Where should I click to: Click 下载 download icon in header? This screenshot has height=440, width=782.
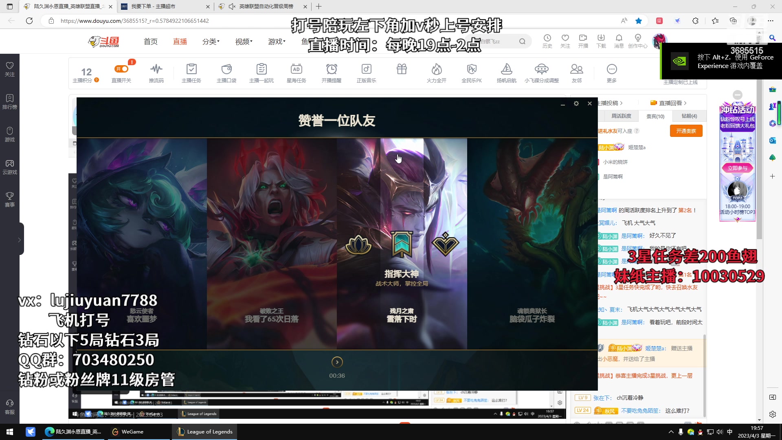pos(601,38)
